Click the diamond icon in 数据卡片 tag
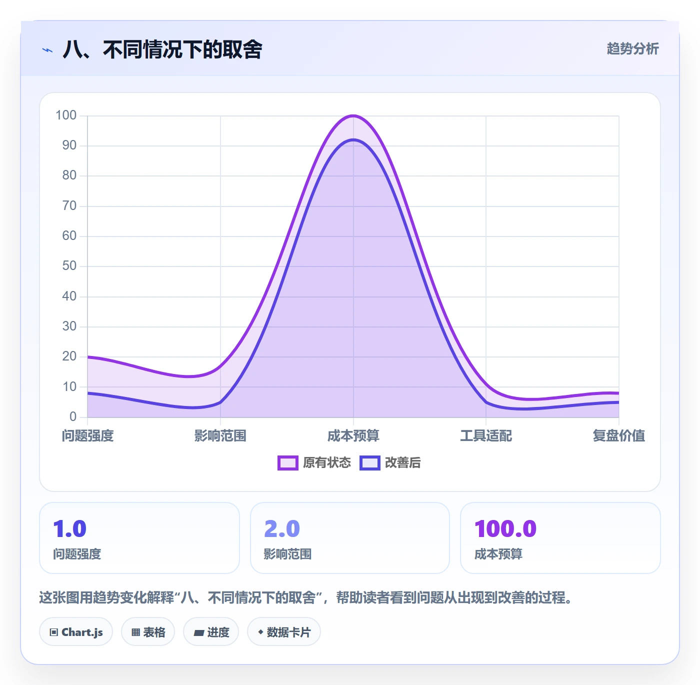The width and height of the screenshot is (700, 685). pos(260,632)
